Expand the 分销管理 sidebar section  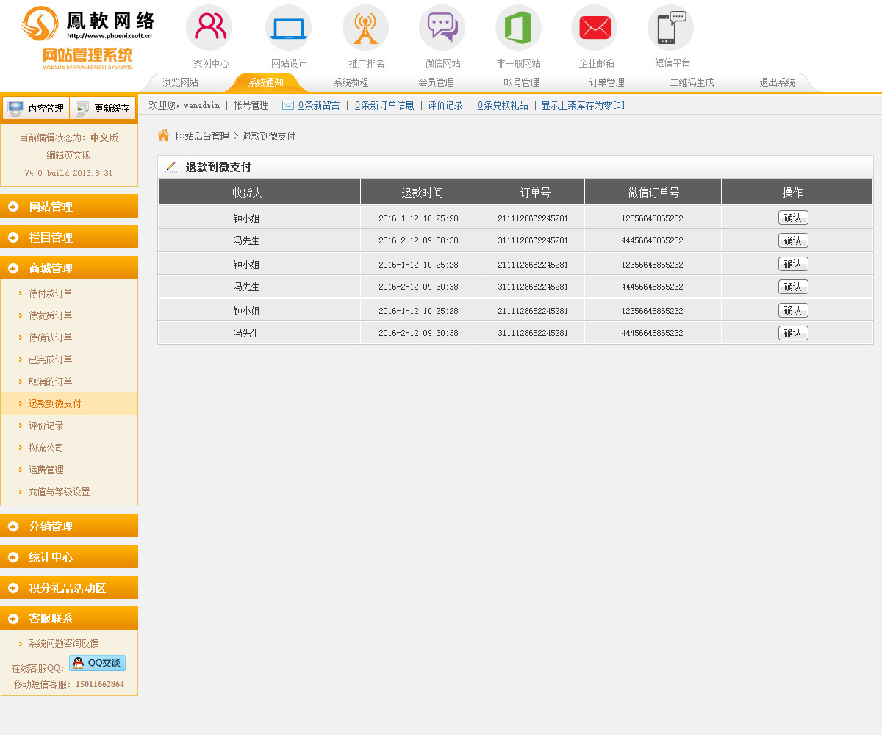click(69, 526)
